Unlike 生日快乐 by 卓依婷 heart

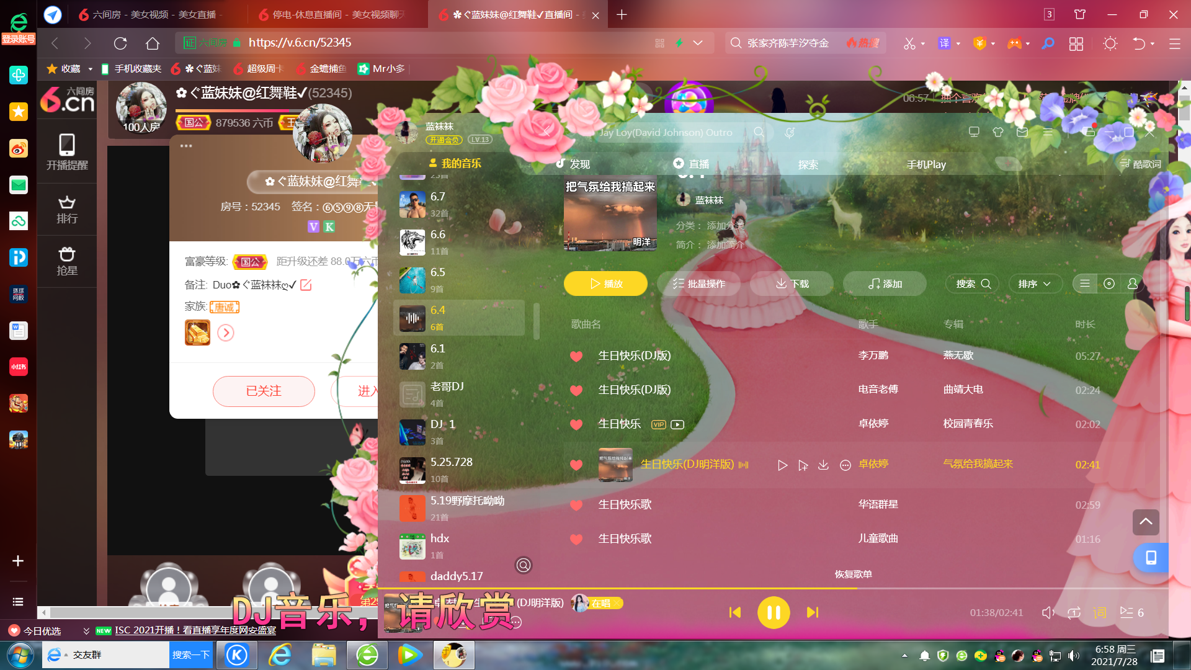(576, 424)
